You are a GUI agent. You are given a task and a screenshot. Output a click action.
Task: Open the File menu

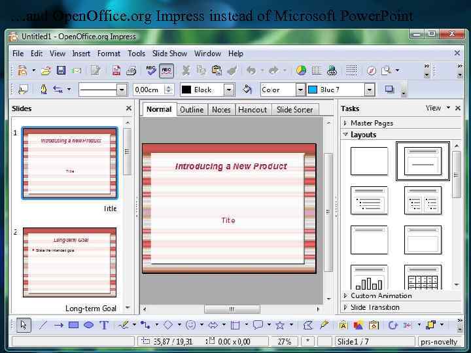coord(18,54)
